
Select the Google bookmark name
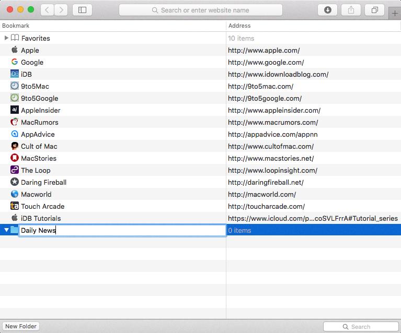(32, 62)
